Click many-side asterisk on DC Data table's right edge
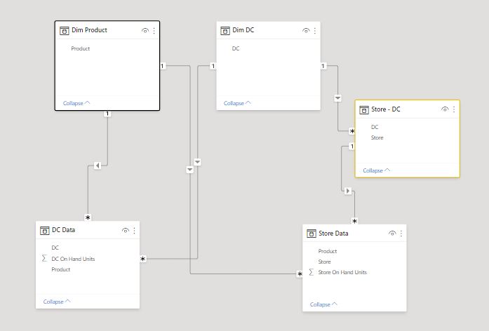The width and height of the screenshot is (489, 331). [x=143, y=259]
